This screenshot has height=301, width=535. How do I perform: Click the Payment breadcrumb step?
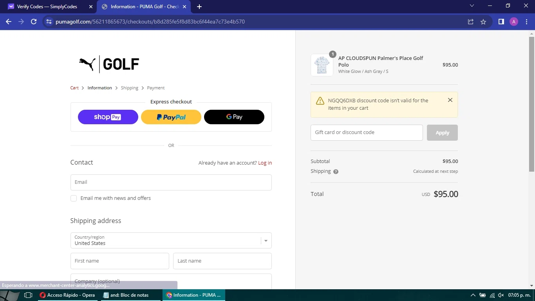point(155,88)
